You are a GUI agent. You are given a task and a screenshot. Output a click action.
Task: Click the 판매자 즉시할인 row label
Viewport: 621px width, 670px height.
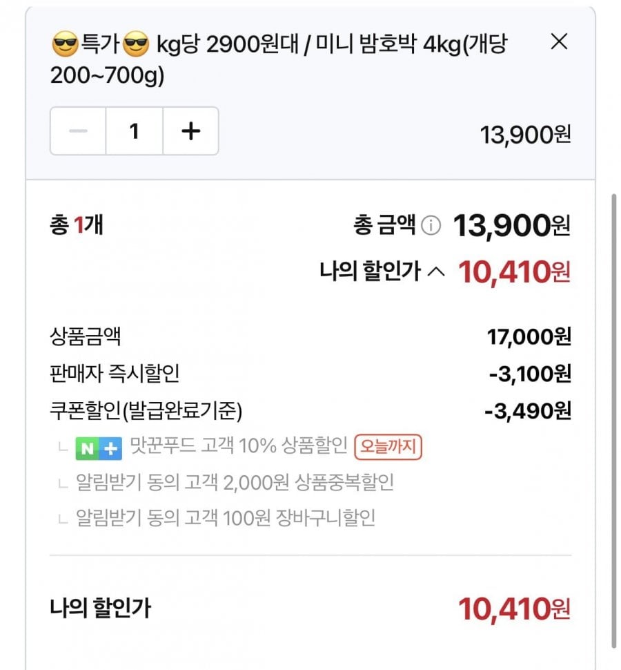point(115,374)
